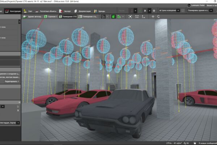Click the Редактировать button in side panel
217x145 pixels.
12,82
